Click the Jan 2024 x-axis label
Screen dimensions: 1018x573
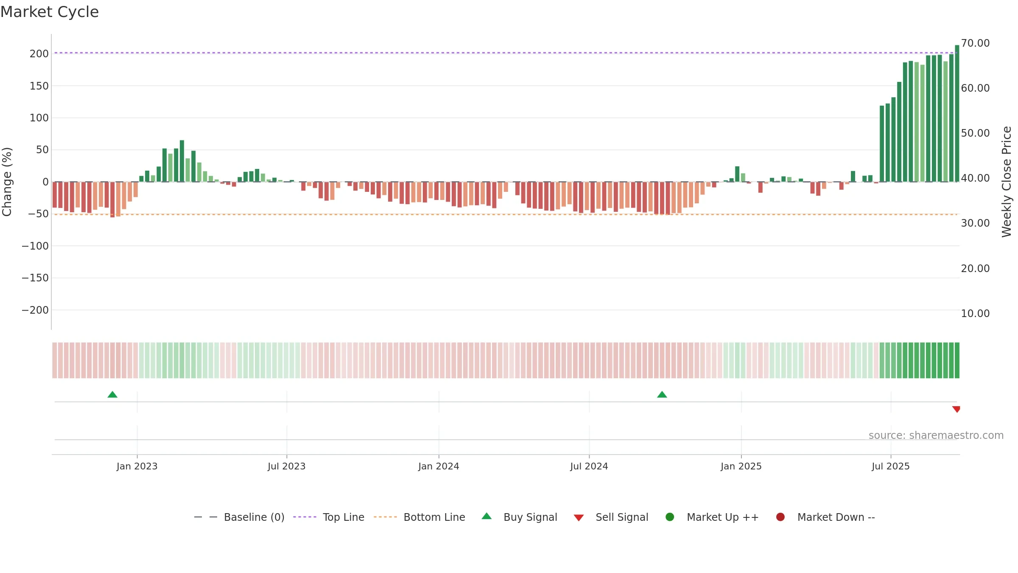439,466
